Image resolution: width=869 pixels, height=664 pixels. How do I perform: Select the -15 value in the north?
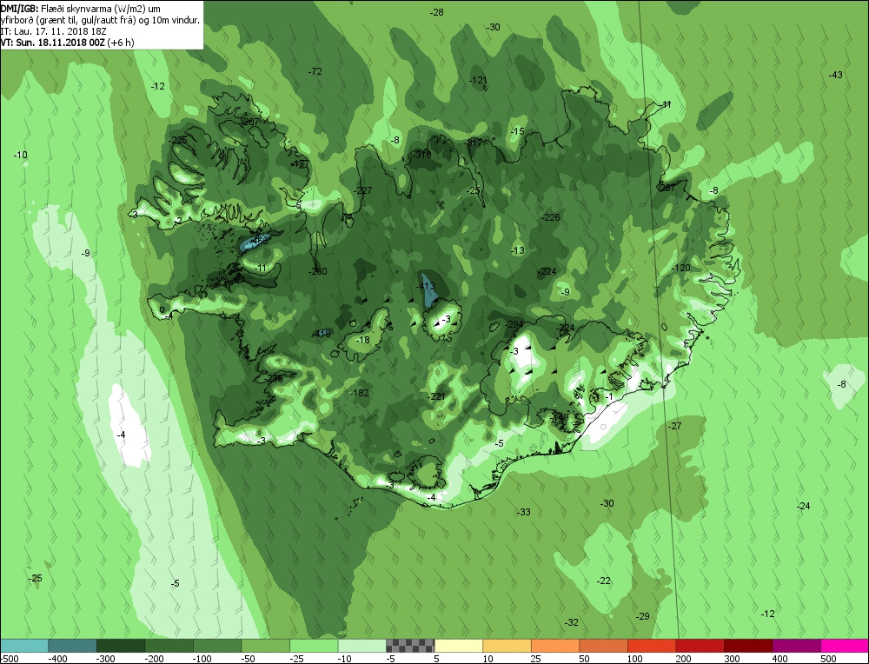[x=517, y=131]
